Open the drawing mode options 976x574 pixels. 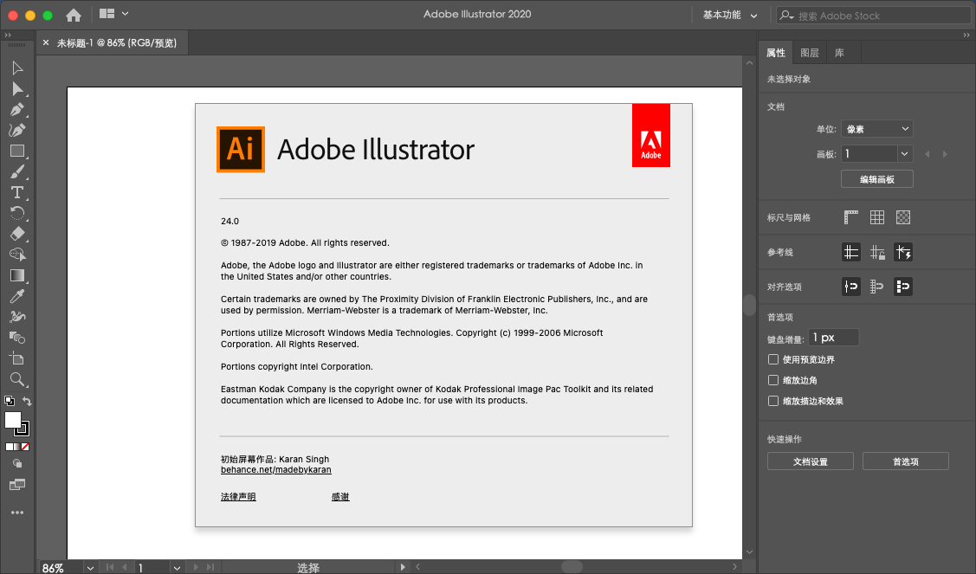[x=16, y=464]
